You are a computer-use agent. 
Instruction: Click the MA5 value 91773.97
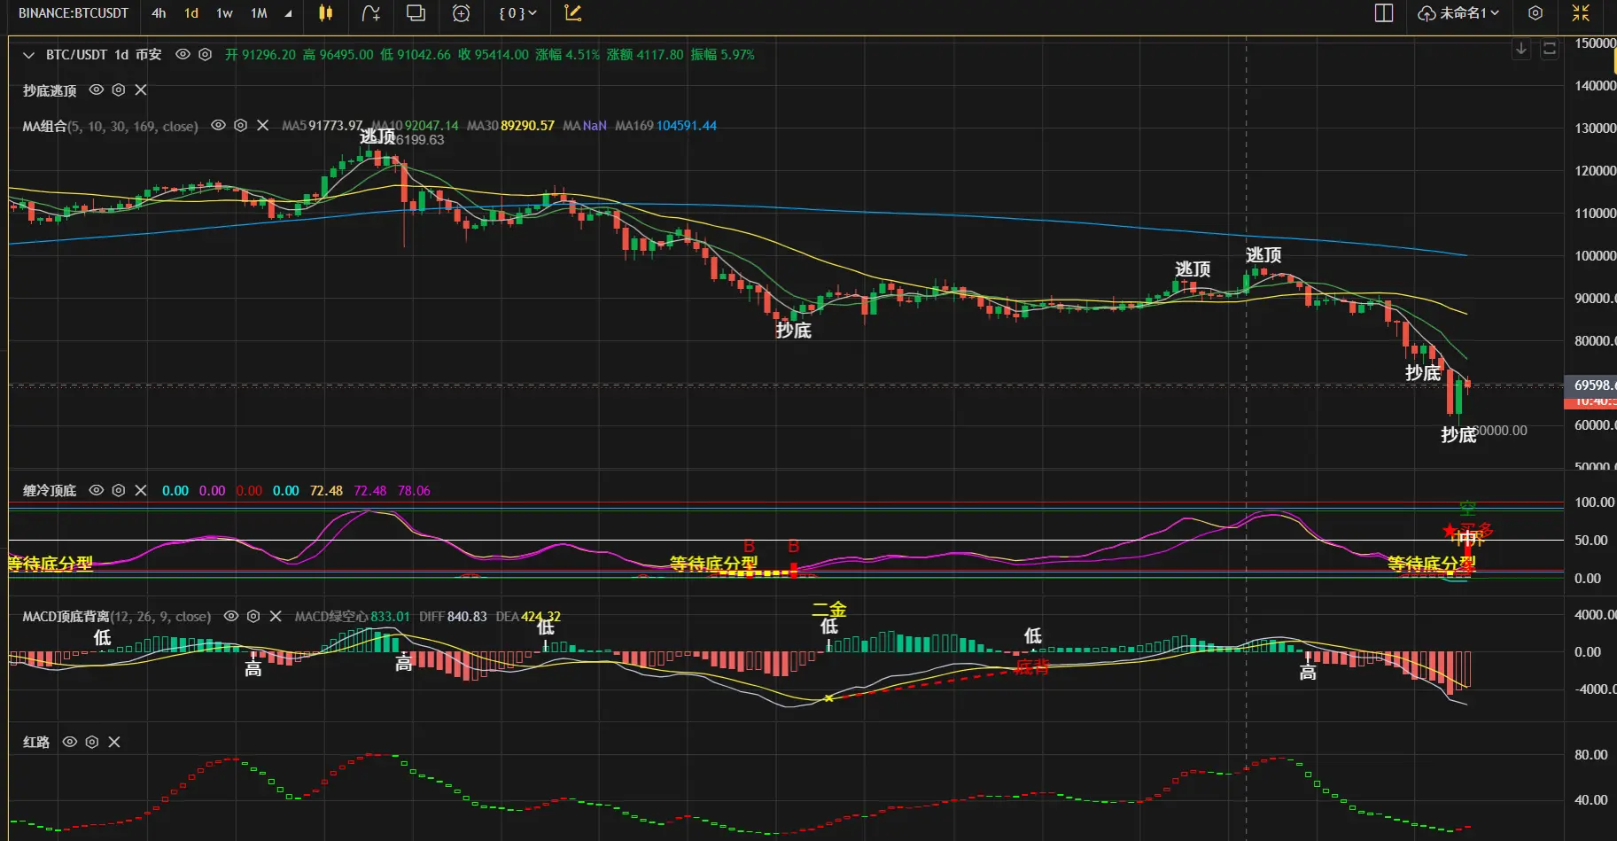pyautogui.click(x=336, y=126)
